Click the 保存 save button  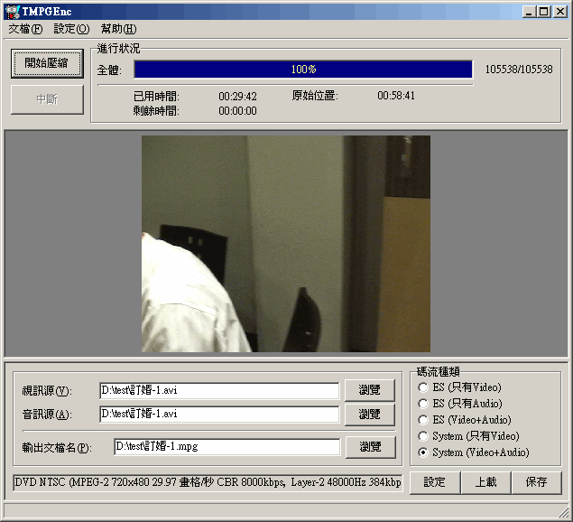click(x=537, y=482)
